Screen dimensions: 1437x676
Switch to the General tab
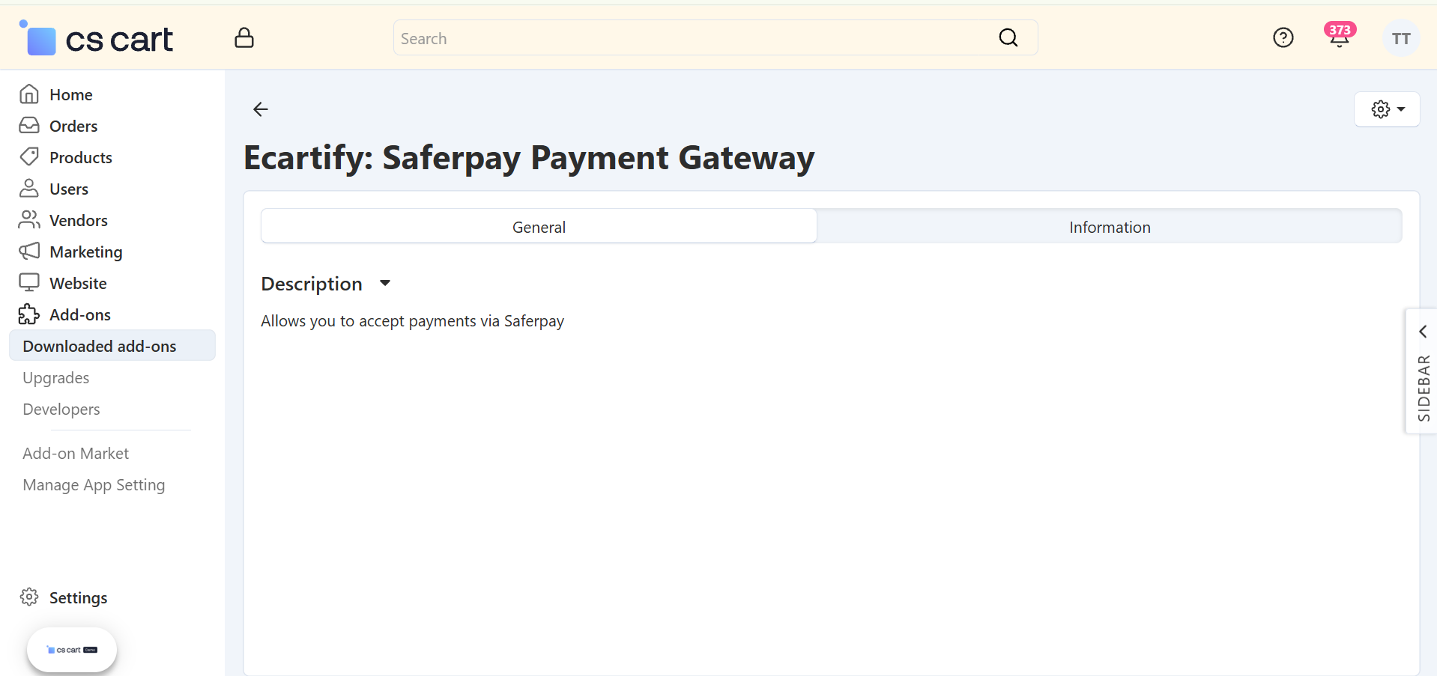click(x=539, y=226)
